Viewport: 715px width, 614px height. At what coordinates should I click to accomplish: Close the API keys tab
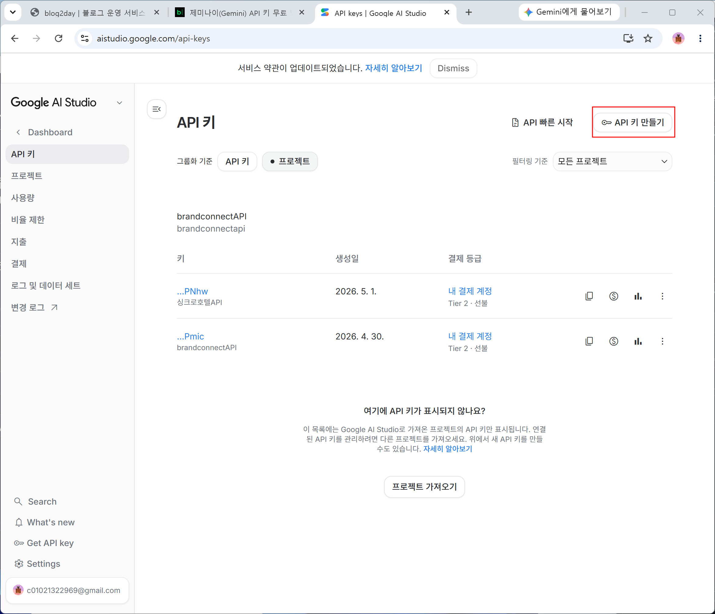446,12
